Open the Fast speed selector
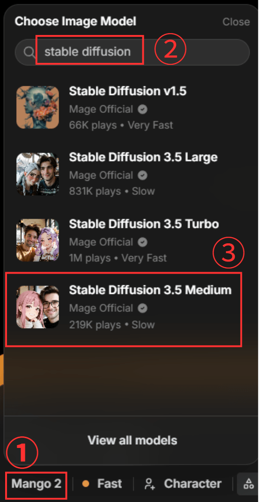The image size is (259, 502). point(102,483)
